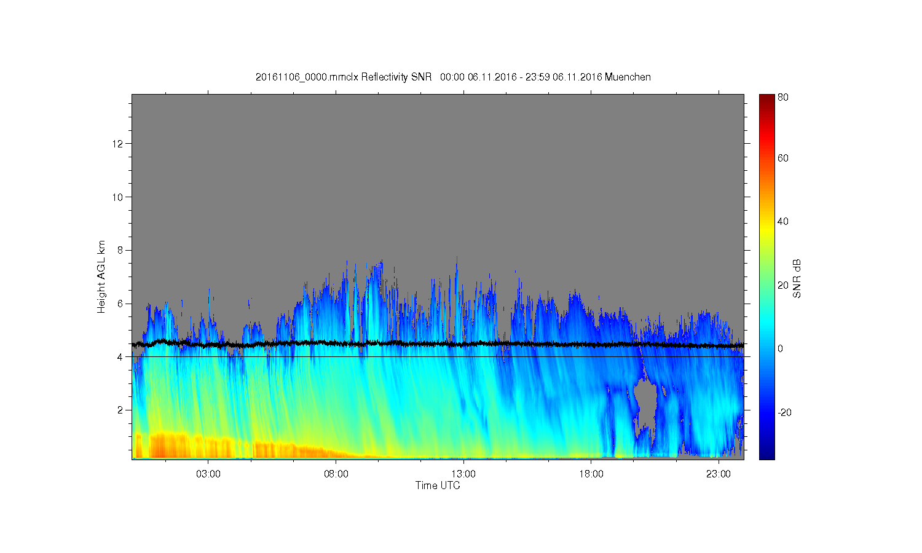Click the colorbar value 40

(783, 222)
